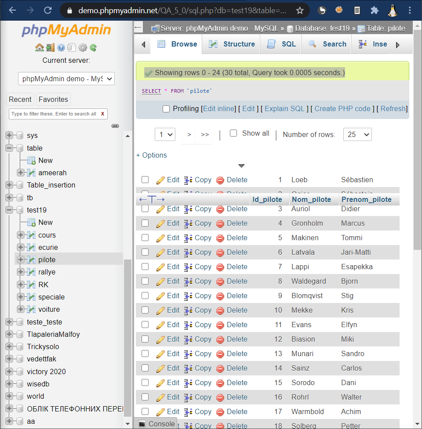The height and width of the screenshot is (429, 422).
Task: Select row checkbox for Loeb
Action: tap(145, 180)
